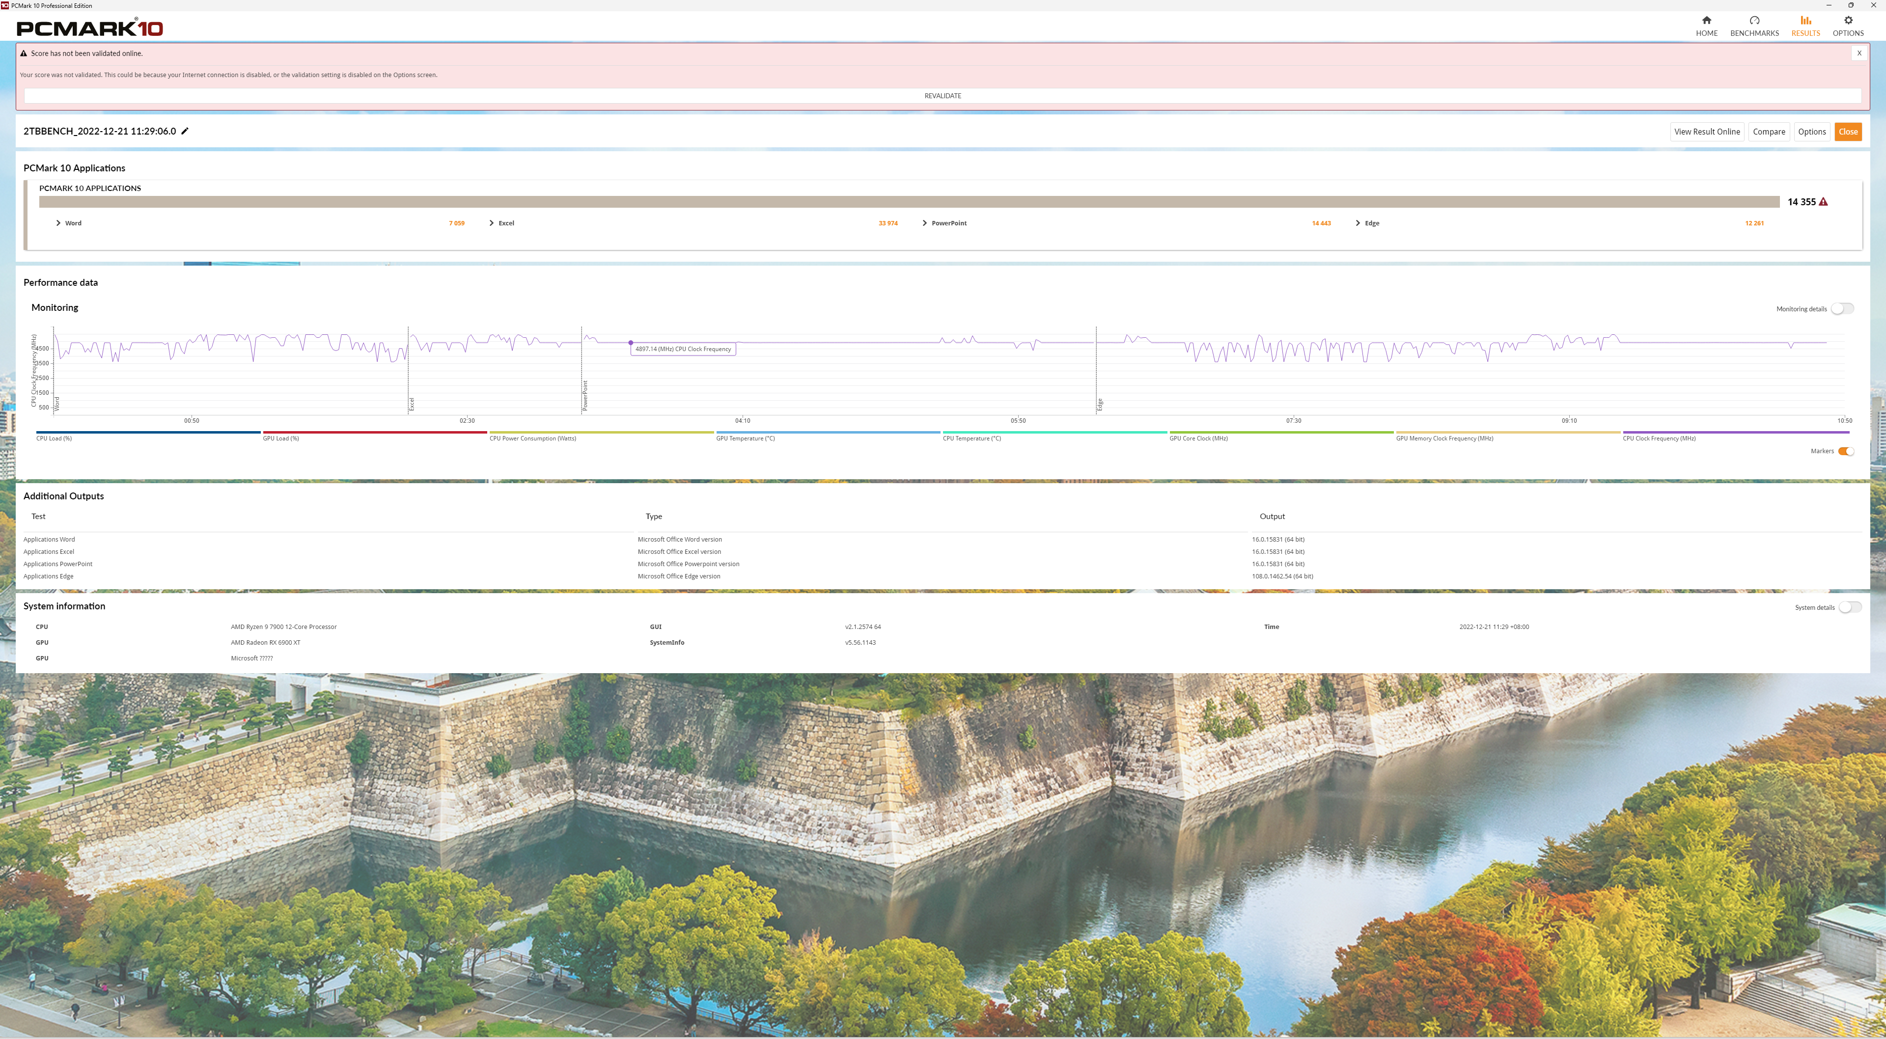Click the Edge score 12 261
The image size is (1886, 1039).
point(1754,223)
